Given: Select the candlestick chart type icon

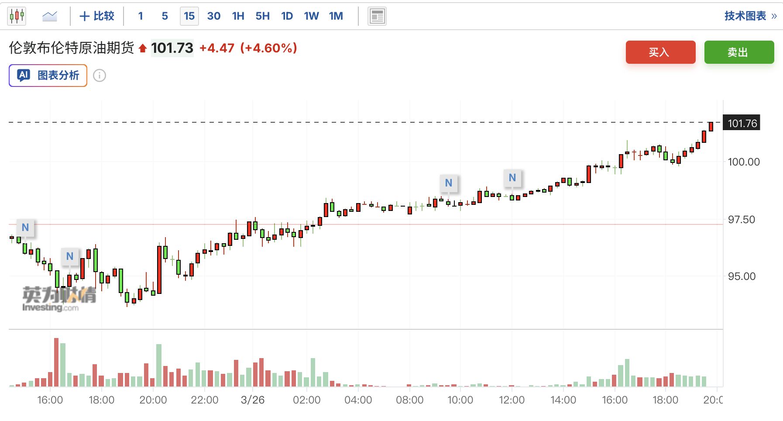Looking at the screenshot, I should click(x=17, y=16).
